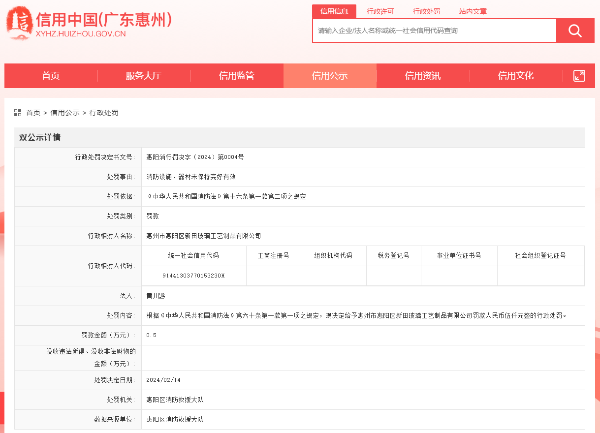This screenshot has width=600, height=433.
Task: Click the magnifier search button
Action: 575,31
